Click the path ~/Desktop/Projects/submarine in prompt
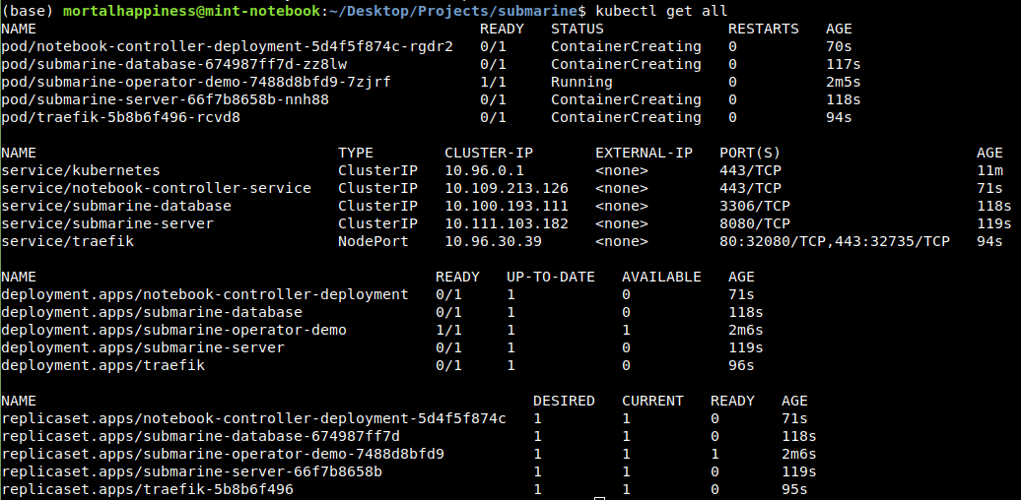The height and width of the screenshot is (500, 1021). point(453,11)
